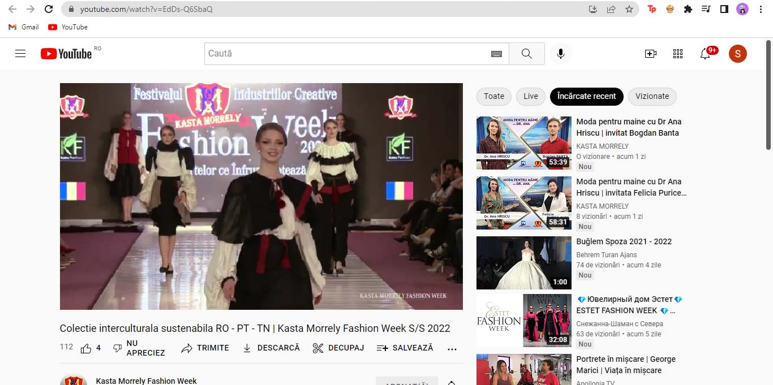Open the ESTET FASHION WEEK title

pos(630,305)
